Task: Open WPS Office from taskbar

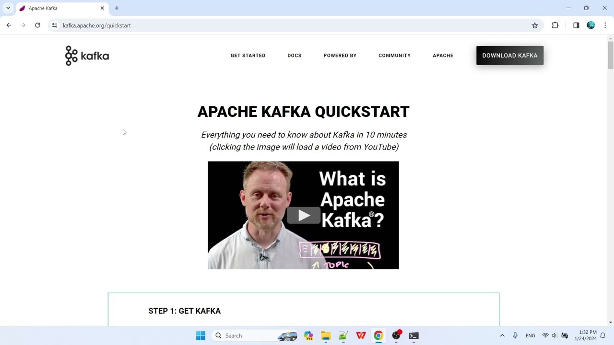Action: [361, 336]
